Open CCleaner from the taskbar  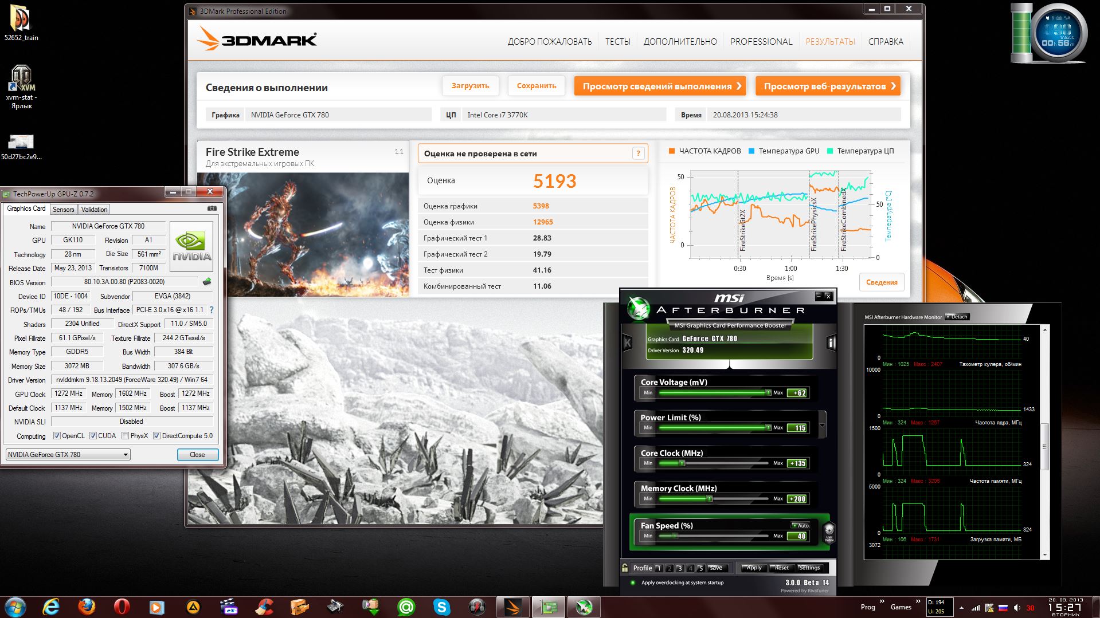tap(264, 606)
